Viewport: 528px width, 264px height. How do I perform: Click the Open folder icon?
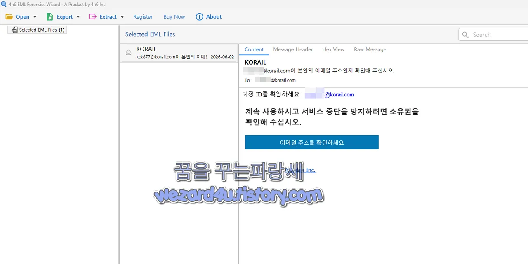point(9,17)
